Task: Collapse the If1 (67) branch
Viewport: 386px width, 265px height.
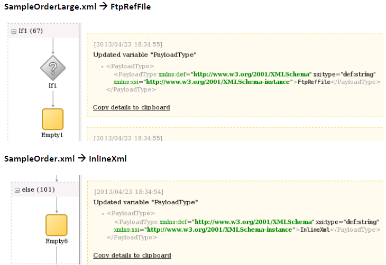Action: click(14, 31)
